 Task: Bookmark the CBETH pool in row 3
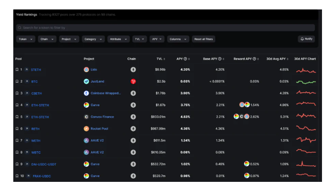[x=17, y=93]
